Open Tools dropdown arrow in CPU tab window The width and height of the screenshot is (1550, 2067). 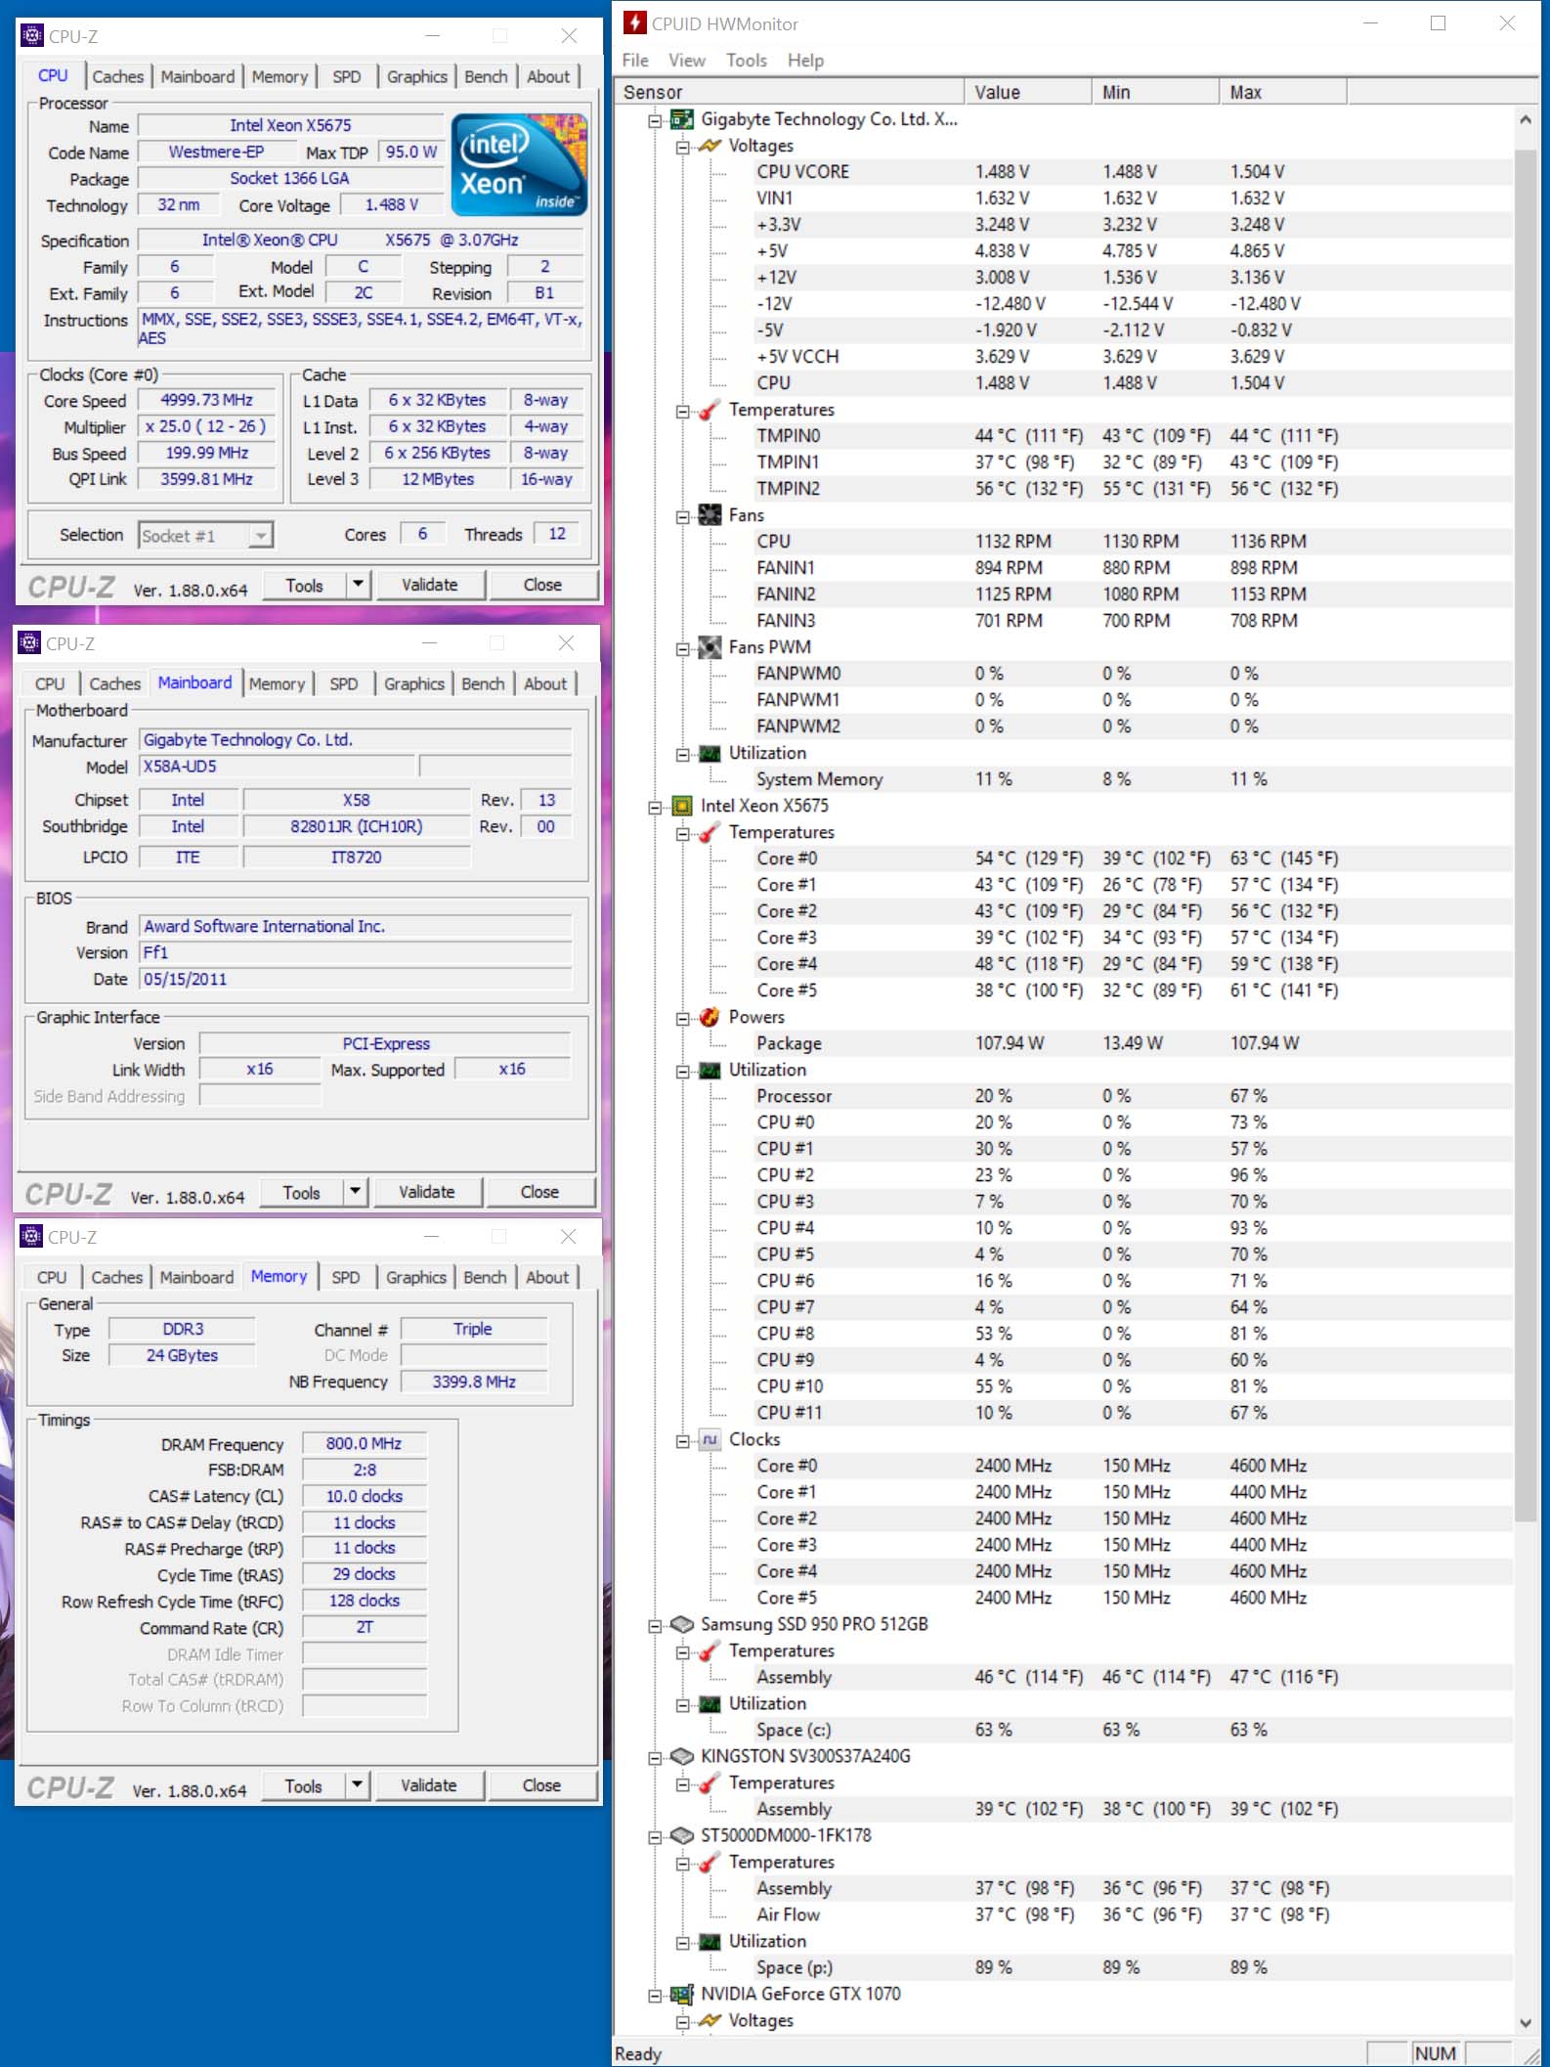(358, 585)
